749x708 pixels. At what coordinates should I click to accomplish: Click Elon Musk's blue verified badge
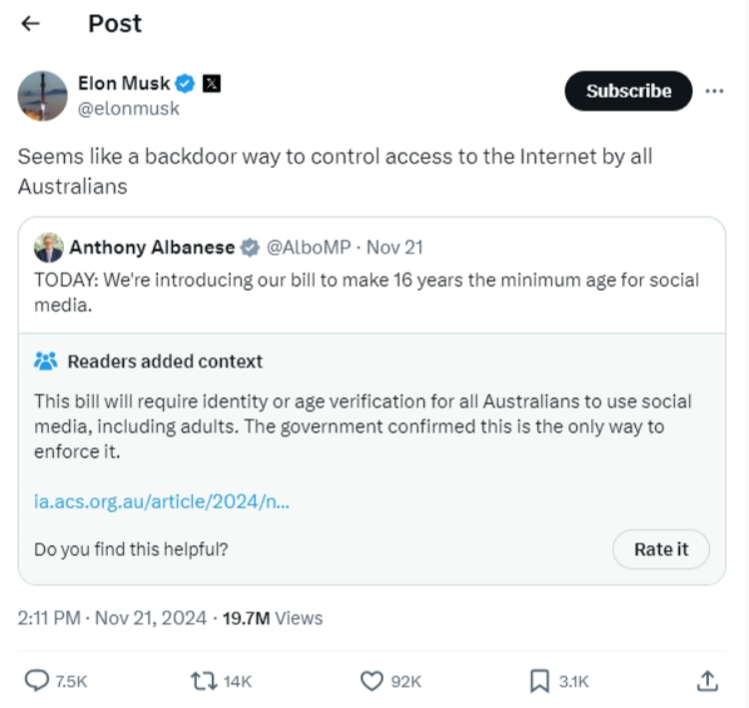[x=185, y=84]
